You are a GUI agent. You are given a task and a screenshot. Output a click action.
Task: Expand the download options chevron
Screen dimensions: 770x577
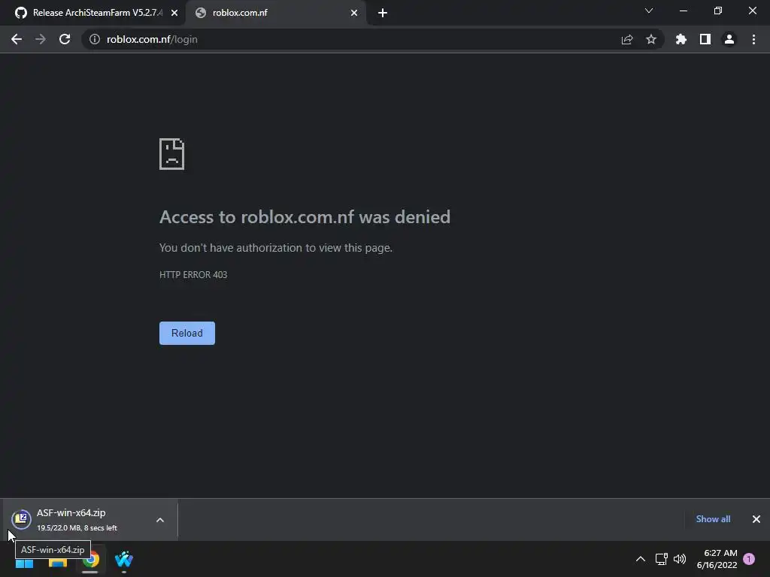(x=160, y=520)
